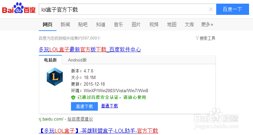
Task: Switch to the 新闻 tab
Action: click(65, 25)
